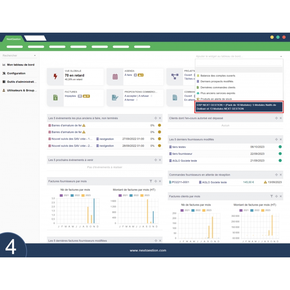
Task: Click the Projets network diagram icon
Action: coord(175,76)
